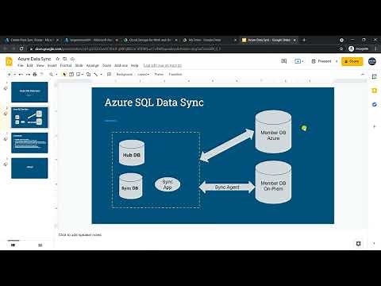Viewport: 381px width, 286px height.
Task: Select the second slide thumbnail with diagram
Action: 29,118
